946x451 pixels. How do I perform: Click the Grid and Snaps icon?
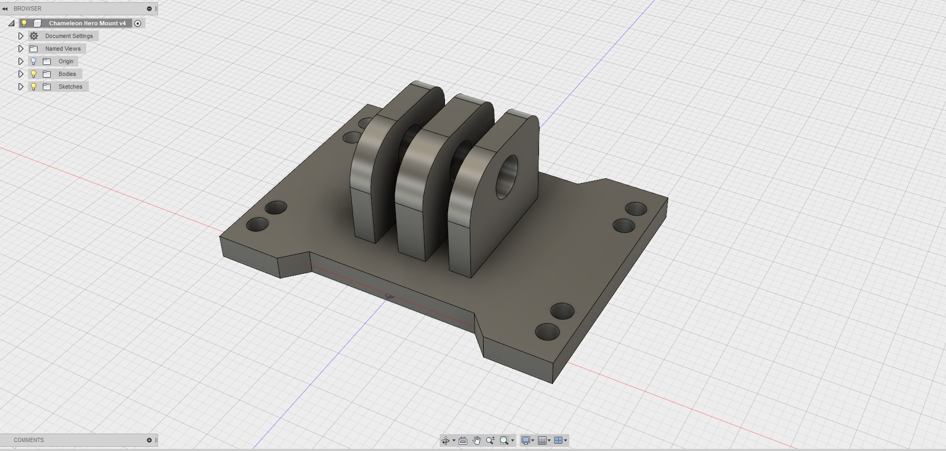tap(542, 440)
